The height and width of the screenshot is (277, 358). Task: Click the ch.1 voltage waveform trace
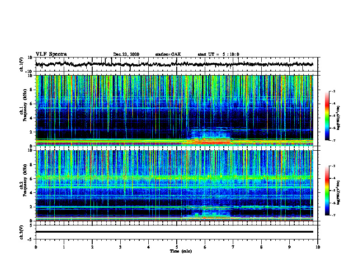(174, 64)
